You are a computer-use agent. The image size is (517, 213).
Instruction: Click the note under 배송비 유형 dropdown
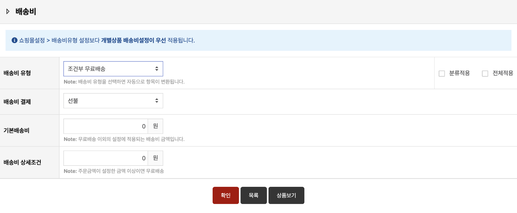(124, 82)
